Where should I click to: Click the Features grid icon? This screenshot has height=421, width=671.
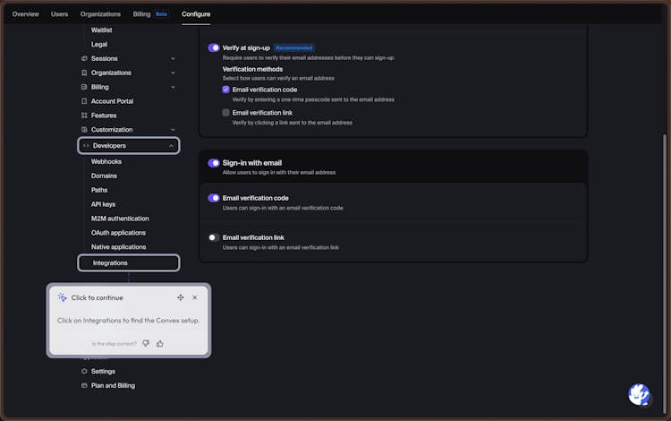84,116
